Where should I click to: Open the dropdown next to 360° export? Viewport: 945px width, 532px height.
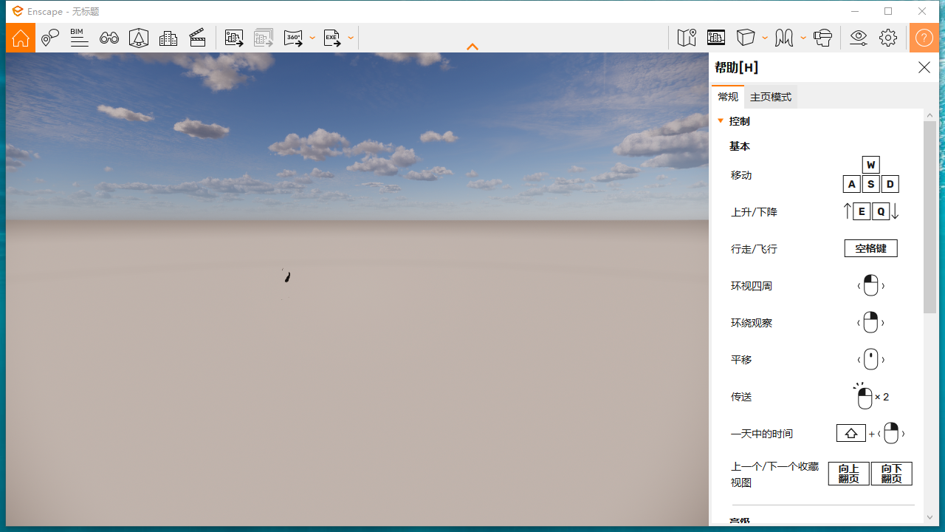[312, 38]
